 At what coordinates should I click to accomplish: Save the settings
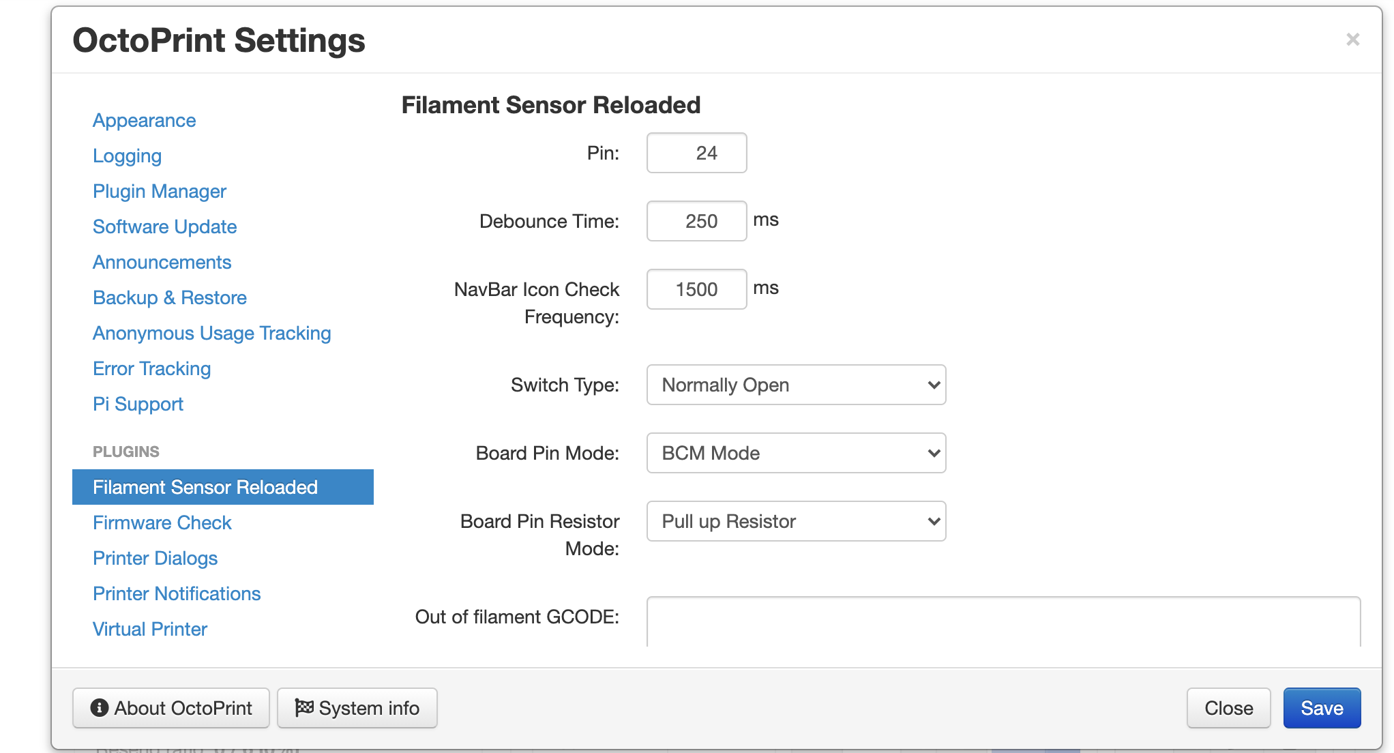click(x=1322, y=708)
